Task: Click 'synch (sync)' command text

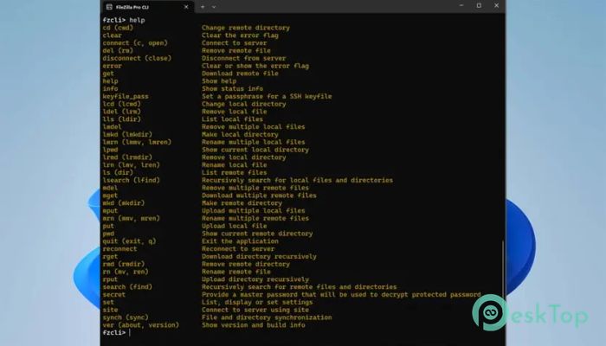Action: pos(126,317)
